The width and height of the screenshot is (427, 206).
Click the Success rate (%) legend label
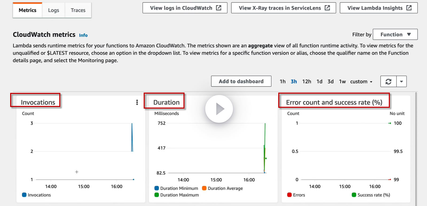pos(374,195)
